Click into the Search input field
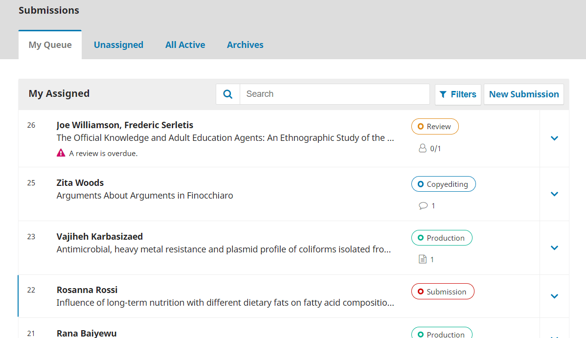 (335, 94)
